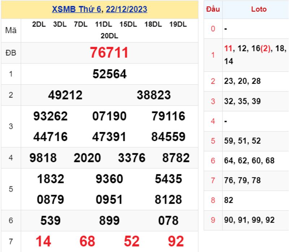
Task: Select first prize number 52564
Action: [x=109, y=74]
